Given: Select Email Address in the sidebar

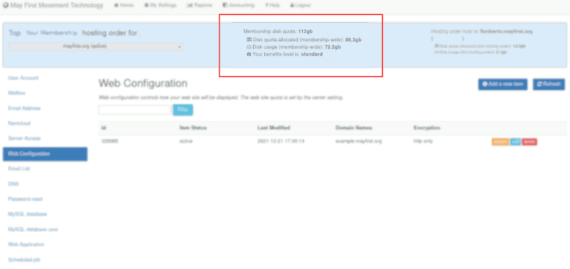Looking at the screenshot, I should pyautogui.click(x=24, y=108).
